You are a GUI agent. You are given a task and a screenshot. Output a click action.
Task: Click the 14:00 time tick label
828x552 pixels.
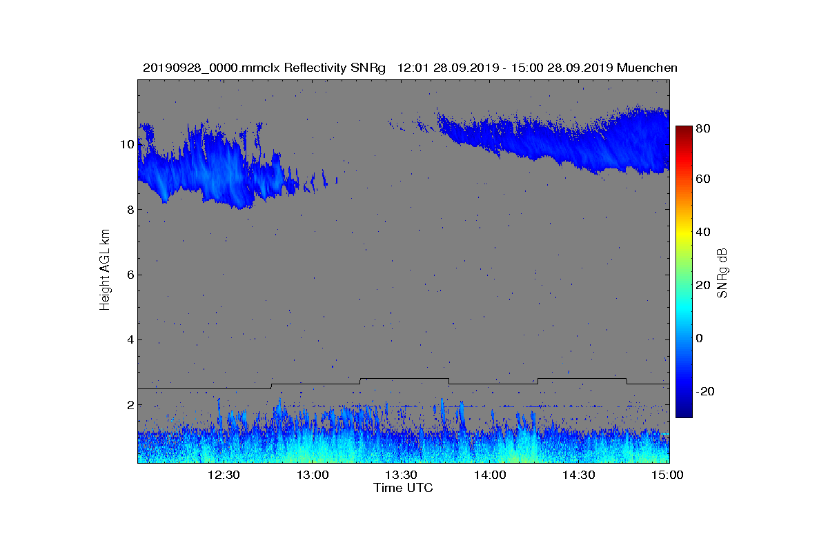click(x=490, y=475)
